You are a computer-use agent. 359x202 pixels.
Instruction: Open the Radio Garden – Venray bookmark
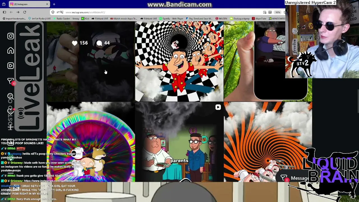pos(66,19)
